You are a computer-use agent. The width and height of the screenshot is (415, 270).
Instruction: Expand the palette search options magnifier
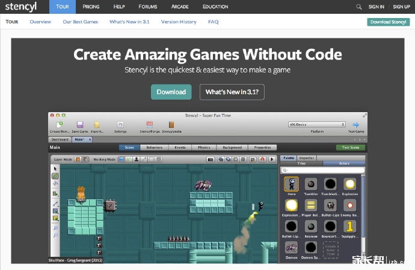(x=285, y=170)
